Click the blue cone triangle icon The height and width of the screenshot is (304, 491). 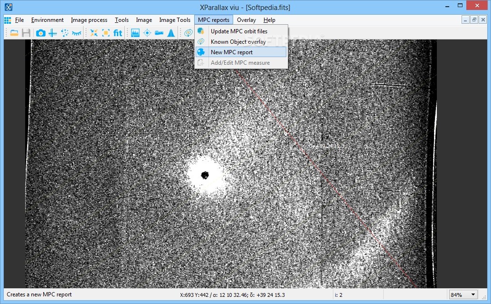pyautogui.click(x=171, y=33)
